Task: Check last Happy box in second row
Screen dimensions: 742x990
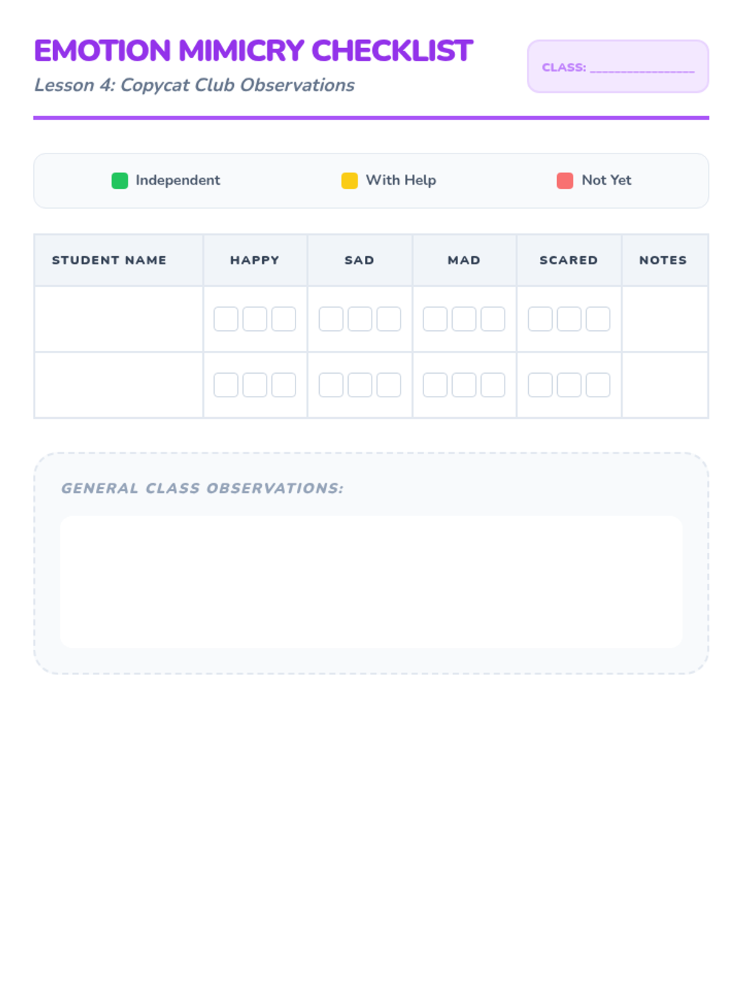Action: 284,385
